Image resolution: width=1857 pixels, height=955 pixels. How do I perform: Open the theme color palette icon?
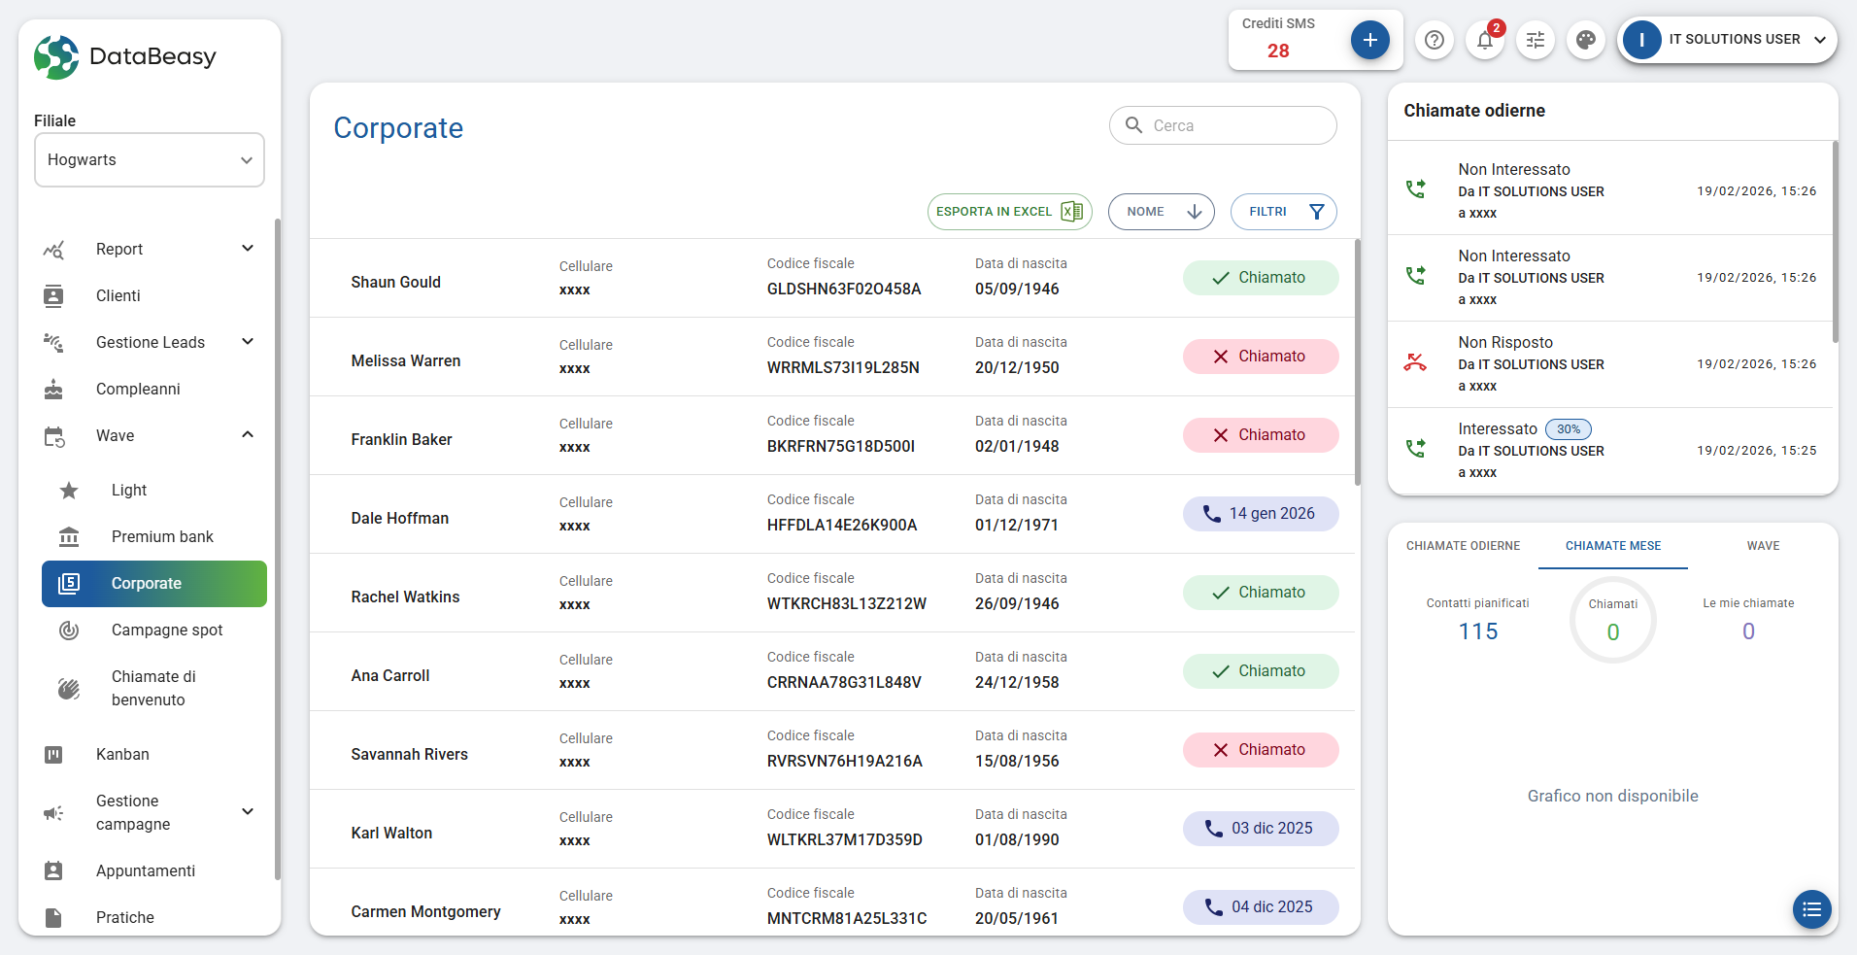(x=1586, y=40)
